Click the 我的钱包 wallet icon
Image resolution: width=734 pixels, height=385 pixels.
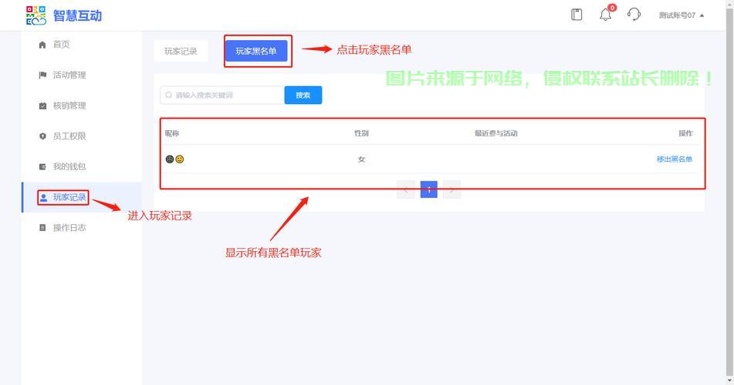[x=42, y=166]
